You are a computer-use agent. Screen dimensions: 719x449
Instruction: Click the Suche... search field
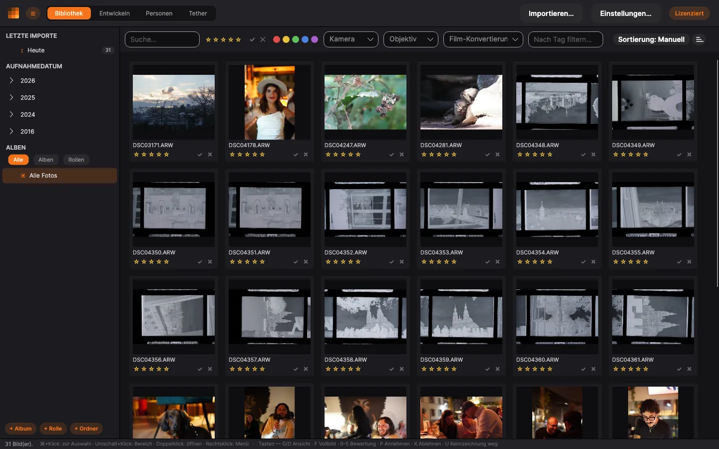coord(162,39)
